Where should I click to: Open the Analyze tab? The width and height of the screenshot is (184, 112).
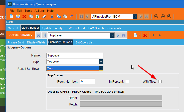[x=60, y=28]
